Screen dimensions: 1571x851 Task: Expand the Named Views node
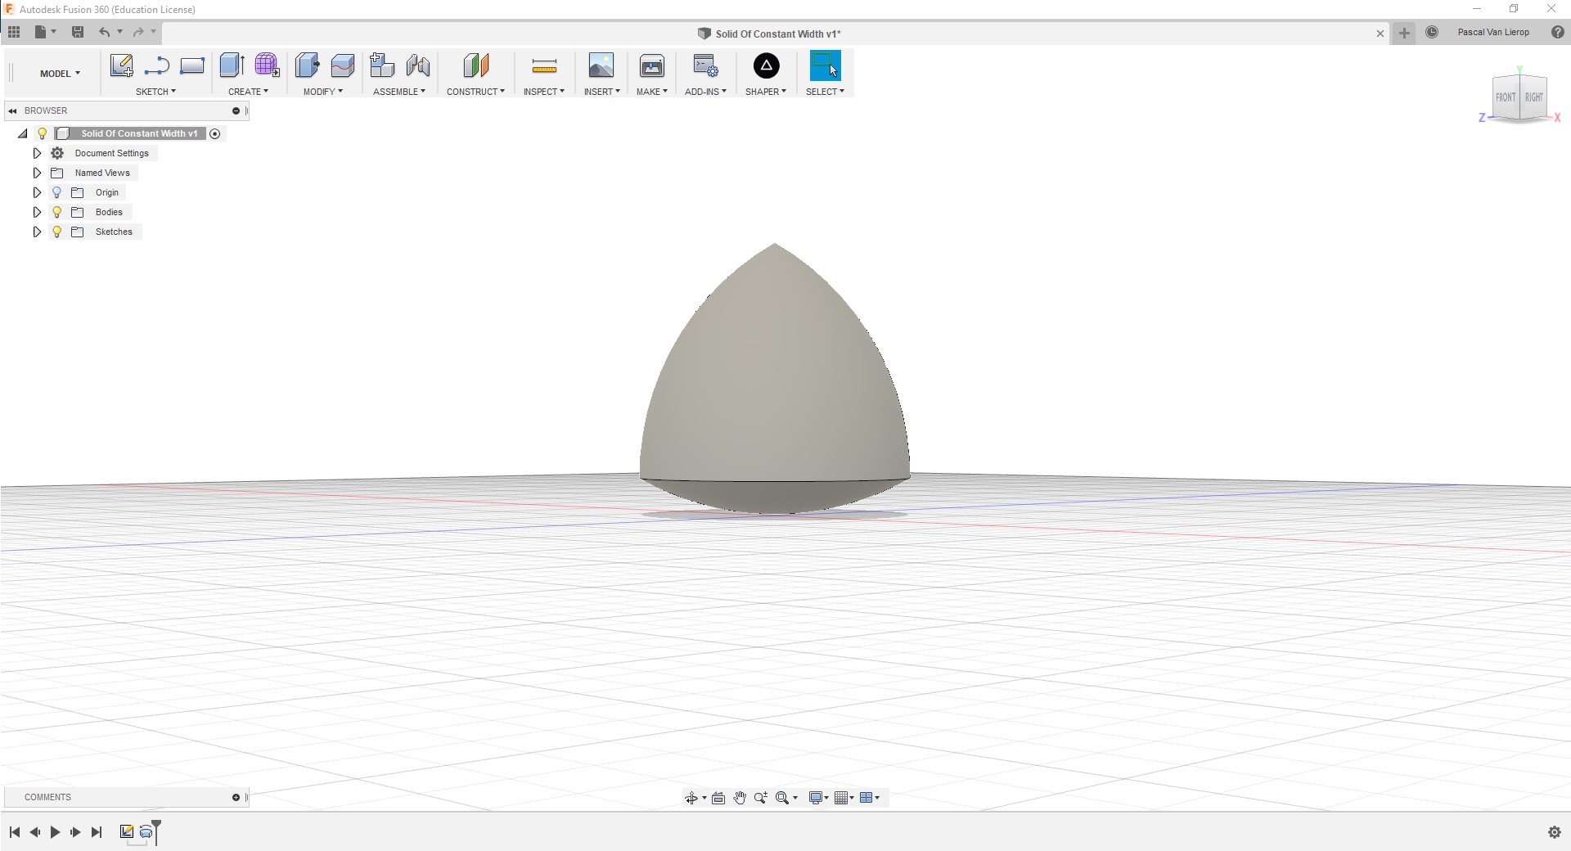37,173
